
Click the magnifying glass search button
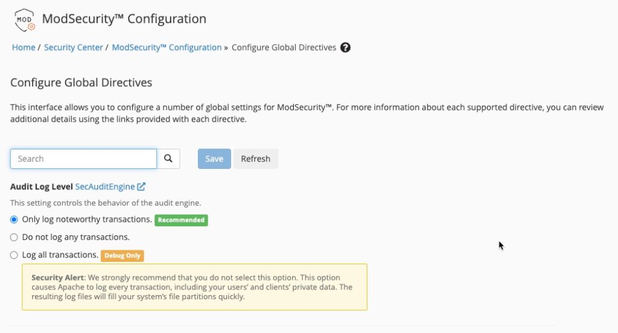168,159
